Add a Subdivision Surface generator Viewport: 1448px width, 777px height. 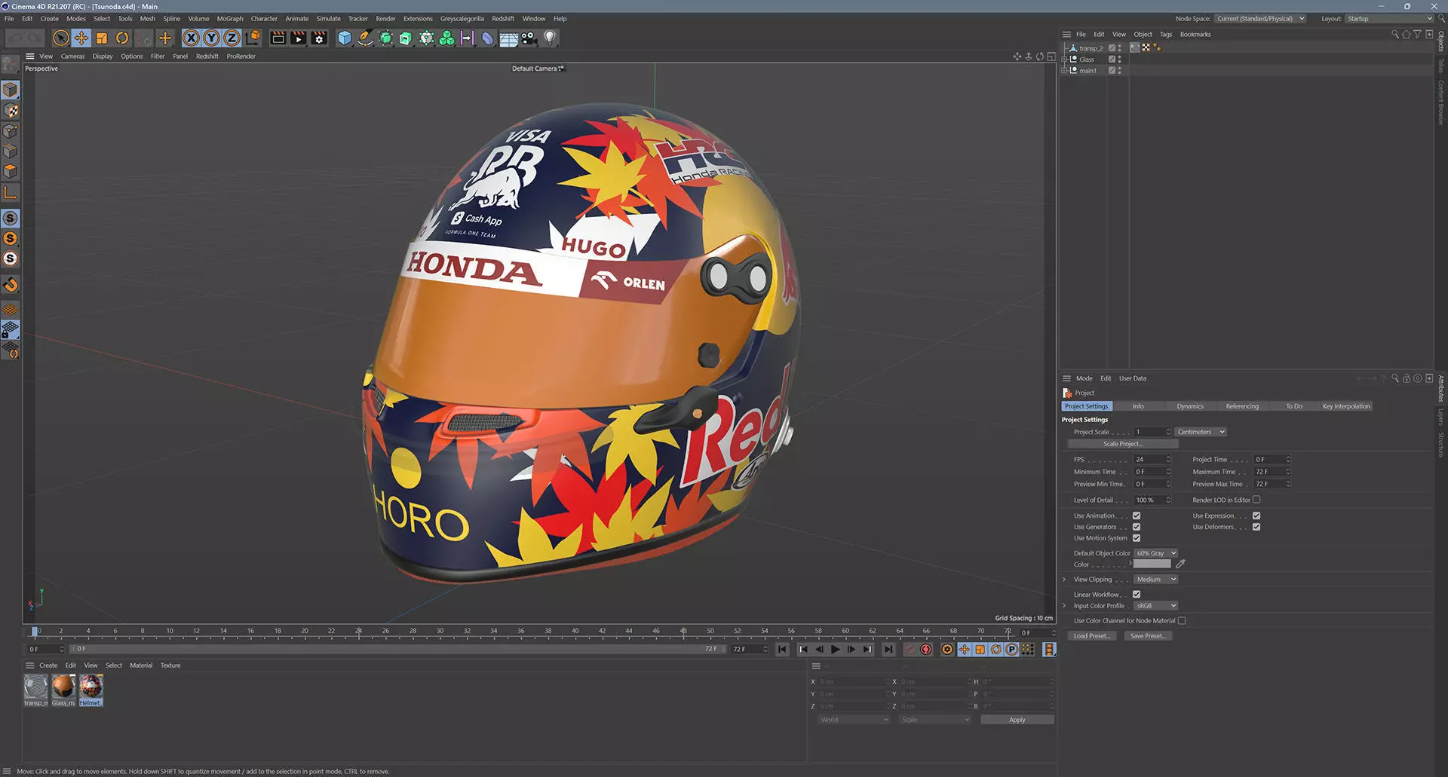tap(385, 38)
